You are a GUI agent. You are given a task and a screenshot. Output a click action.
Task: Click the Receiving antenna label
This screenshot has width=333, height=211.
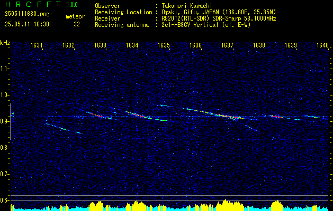[122, 25]
